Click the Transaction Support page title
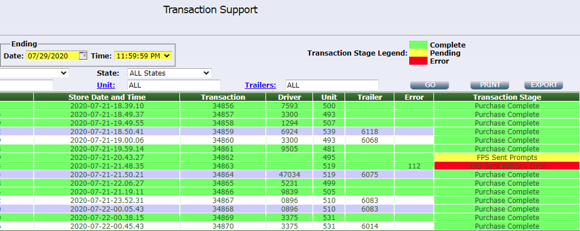Screen dimensions: 580x231 tap(210, 10)
